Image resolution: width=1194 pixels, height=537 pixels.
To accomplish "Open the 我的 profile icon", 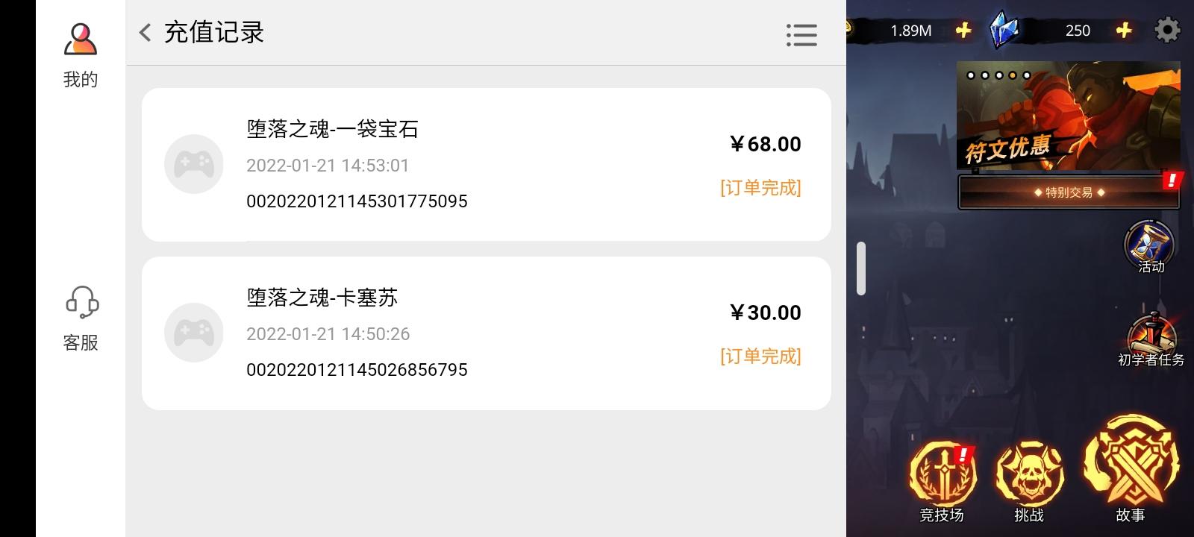I will (x=81, y=39).
